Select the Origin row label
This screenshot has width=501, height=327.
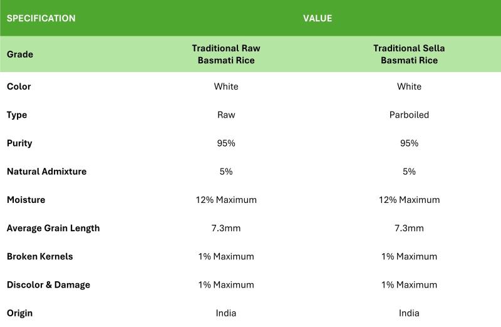[x=20, y=313]
